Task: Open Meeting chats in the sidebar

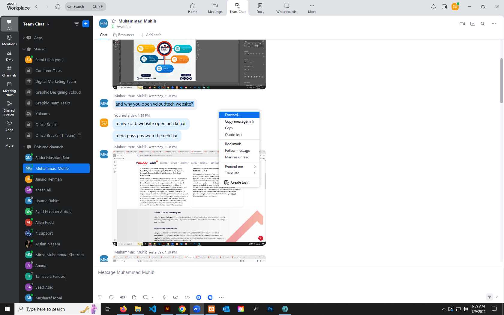Action: coord(9,89)
